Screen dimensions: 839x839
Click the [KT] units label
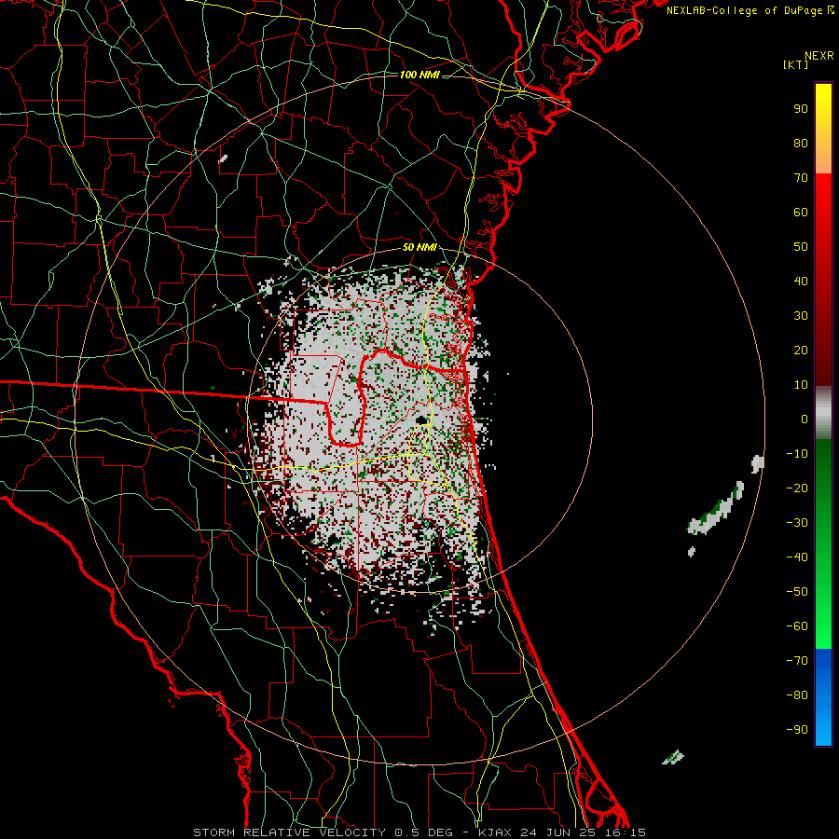[x=796, y=64]
